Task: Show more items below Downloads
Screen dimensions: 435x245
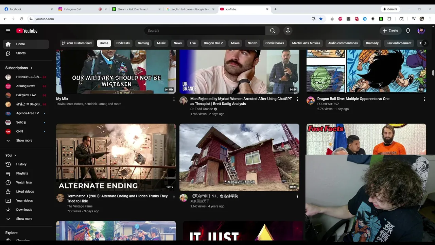Action: point(26,219)
